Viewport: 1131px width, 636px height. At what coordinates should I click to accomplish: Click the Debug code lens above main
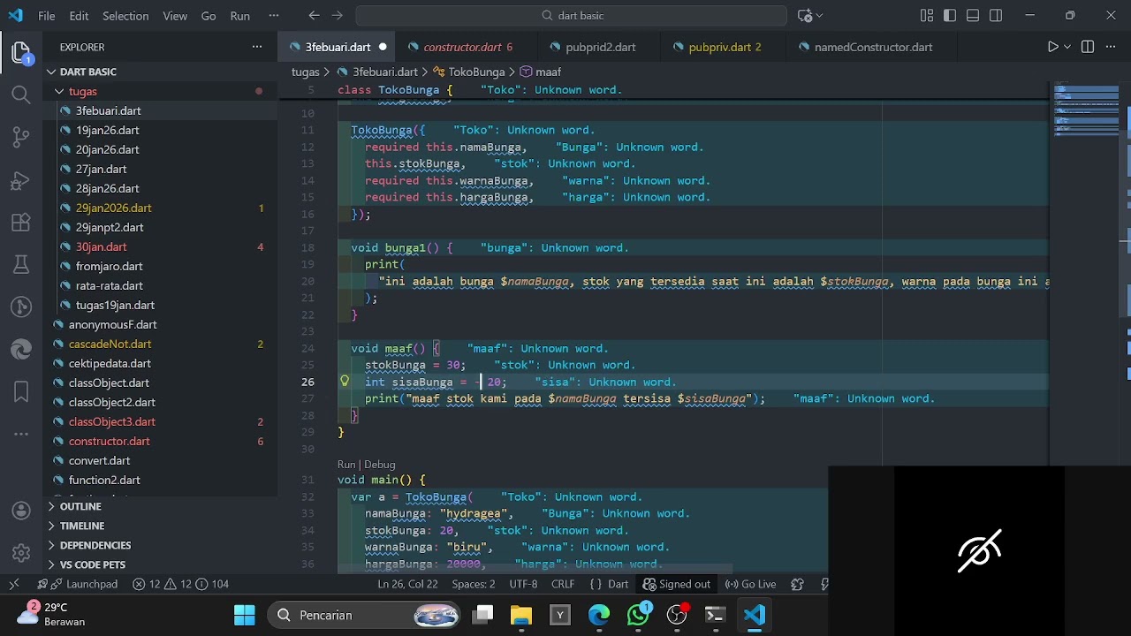[380, 465]
